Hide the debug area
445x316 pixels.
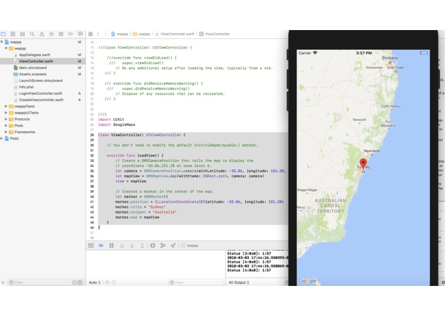coord(91,246)
